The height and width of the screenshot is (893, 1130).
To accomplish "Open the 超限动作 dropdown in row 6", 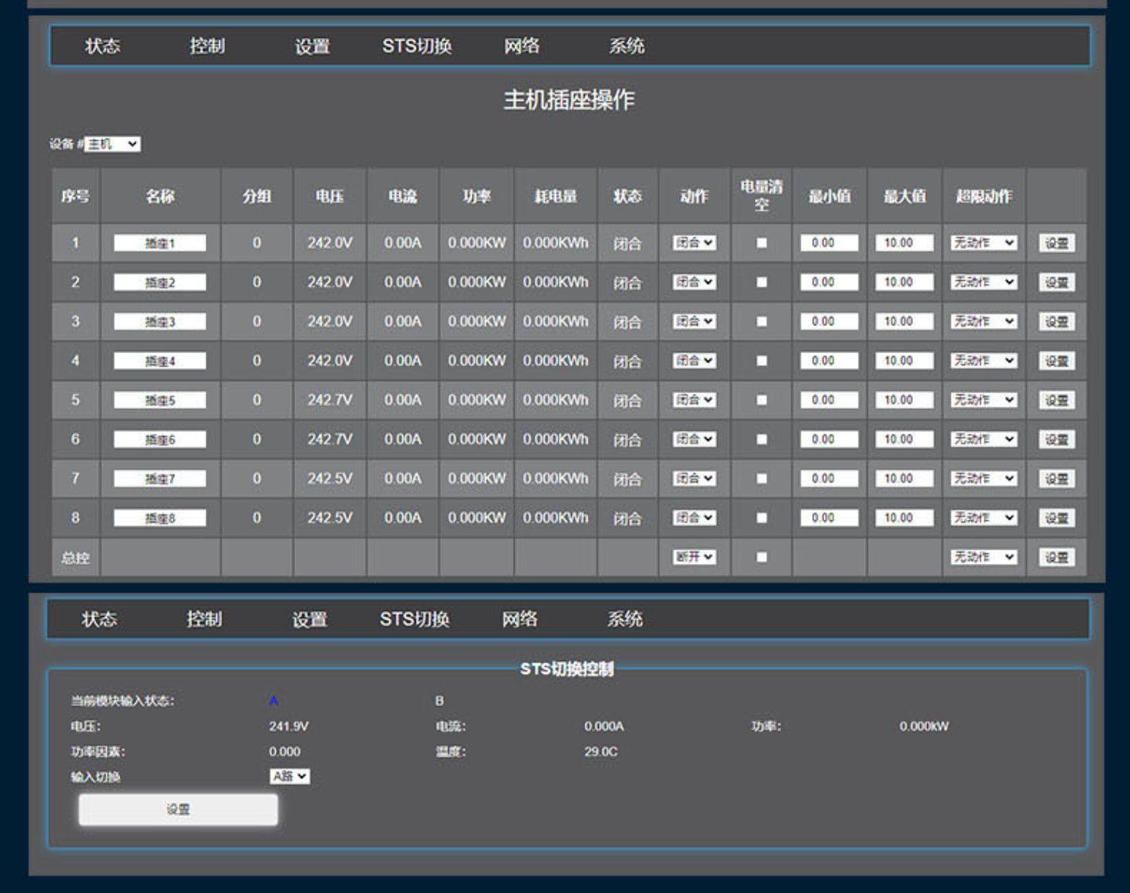I will [x=984, y=439].
